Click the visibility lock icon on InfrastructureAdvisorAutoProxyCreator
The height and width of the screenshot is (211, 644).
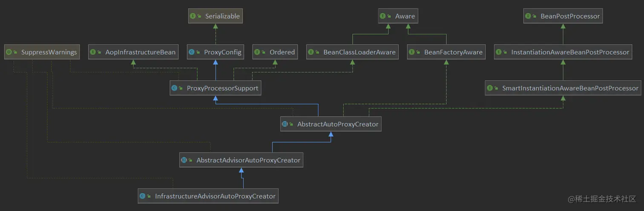pos(149,196)
